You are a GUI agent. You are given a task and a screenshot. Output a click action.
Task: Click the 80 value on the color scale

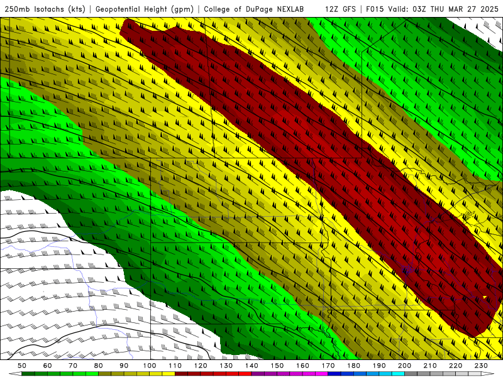[x=99, y=366]
